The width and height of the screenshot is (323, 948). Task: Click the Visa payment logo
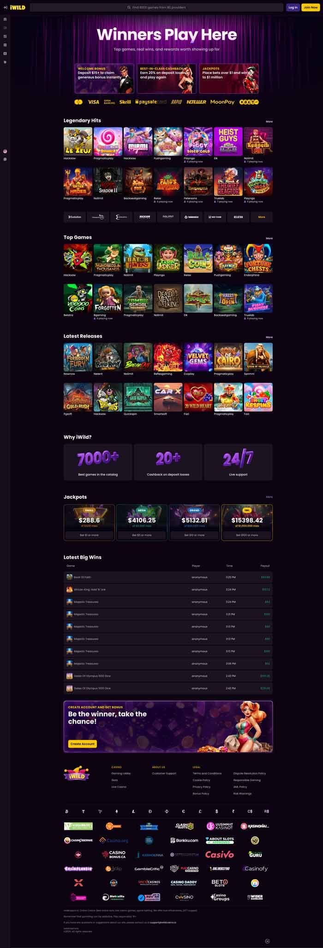tap(94, 102)
